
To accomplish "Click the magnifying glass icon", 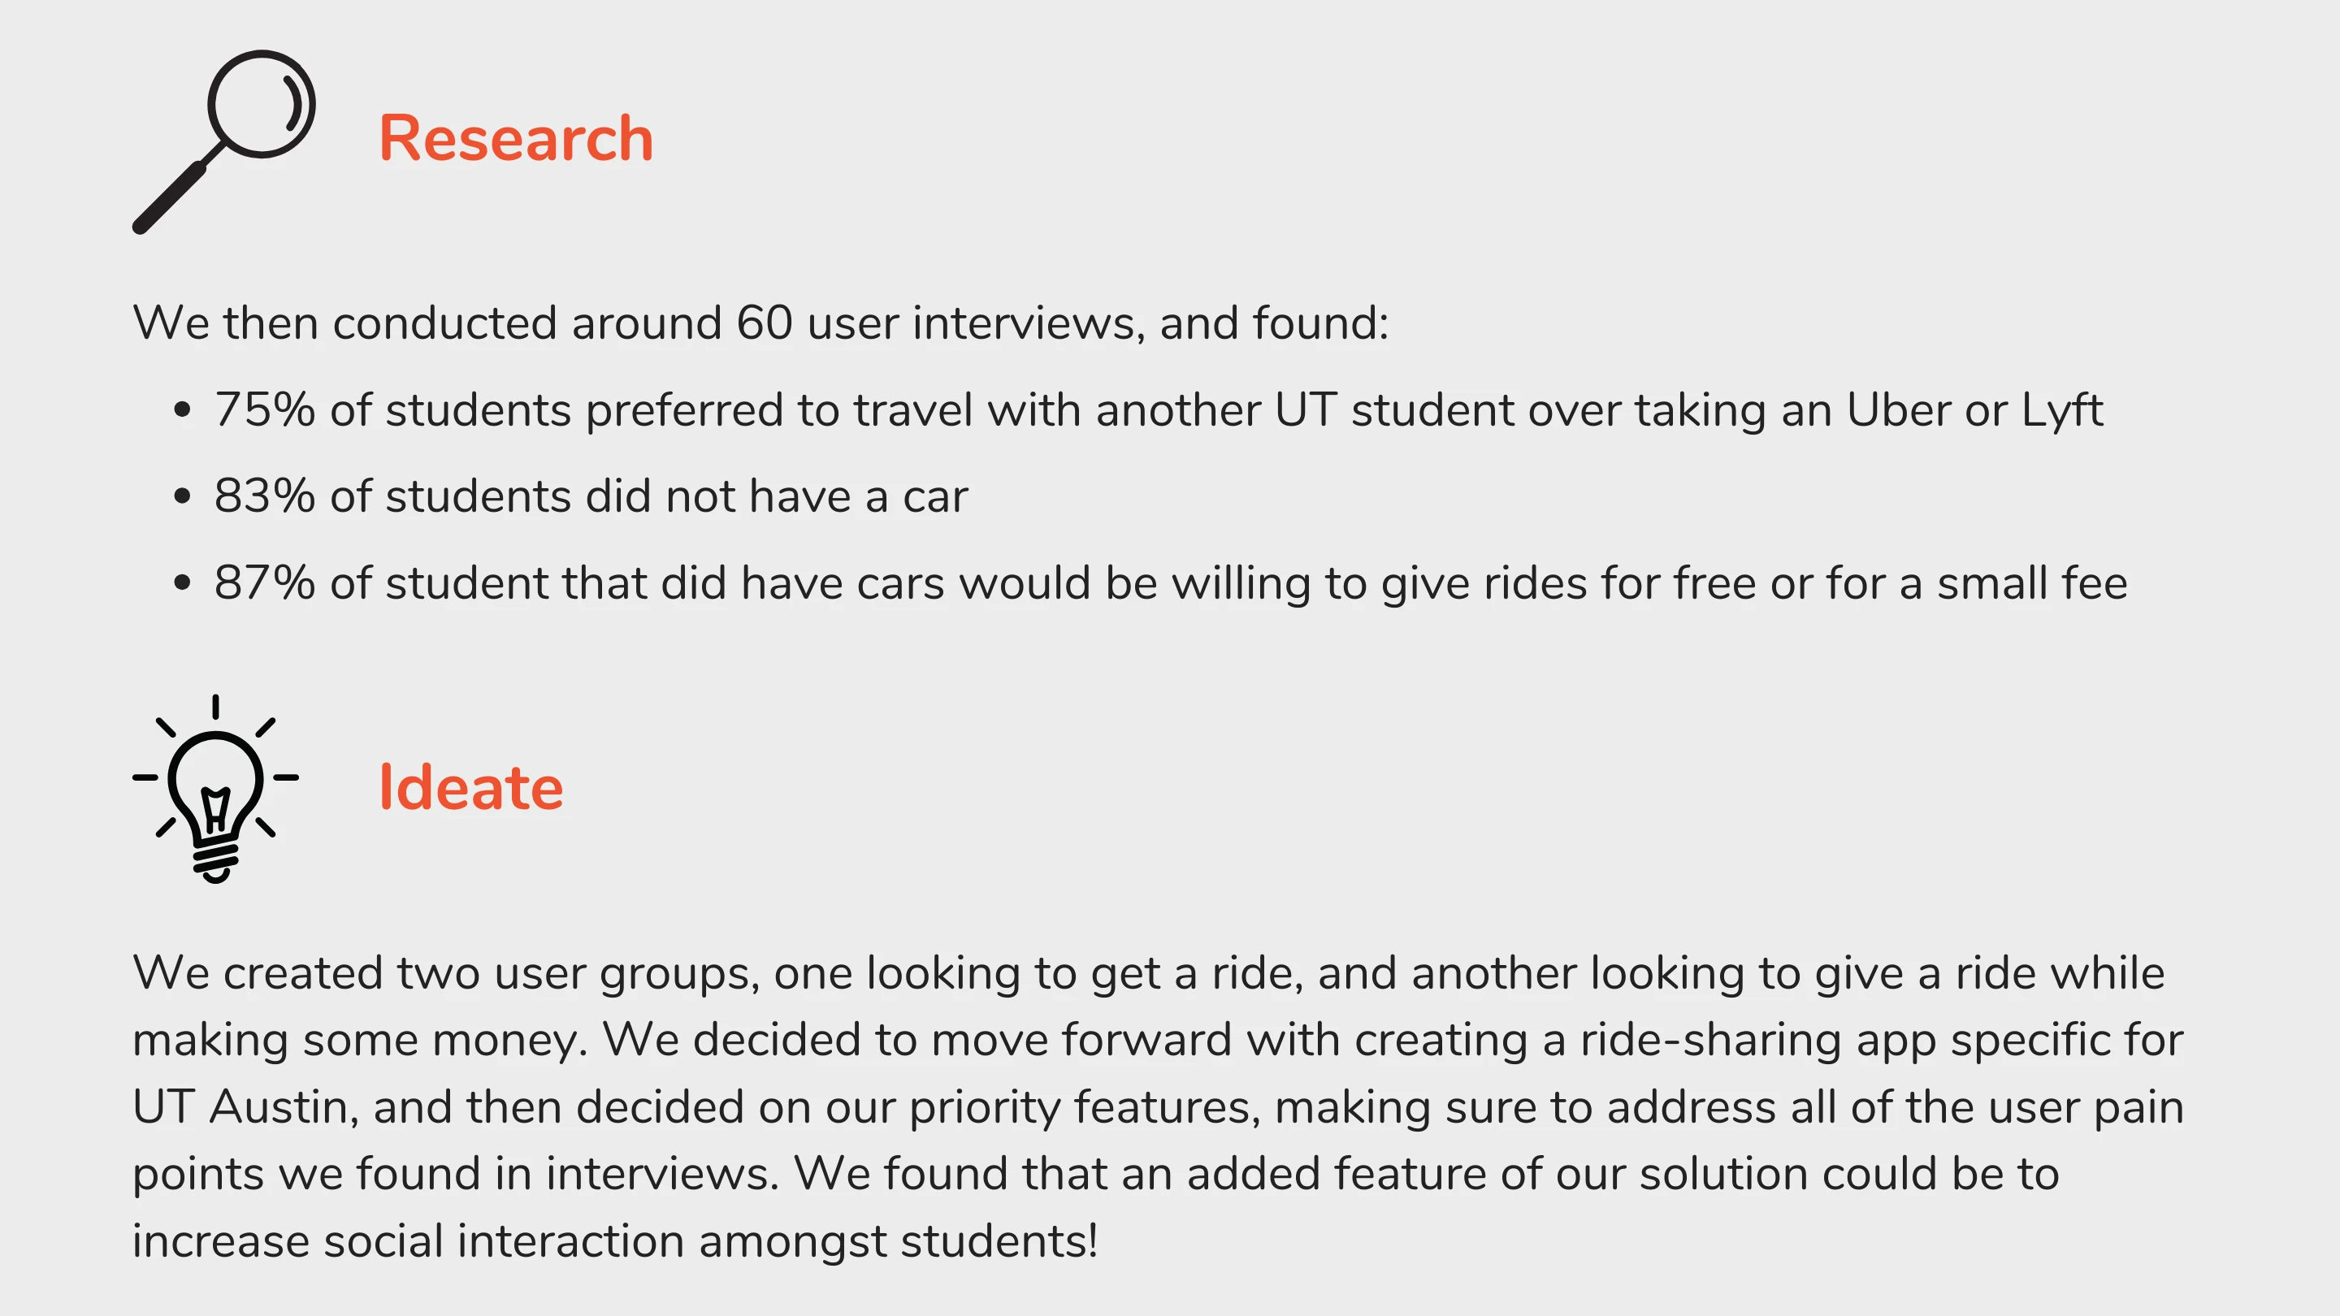I will [x=223, y=141].
